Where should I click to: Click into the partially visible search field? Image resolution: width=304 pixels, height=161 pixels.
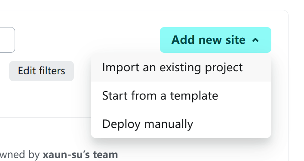tap(7, 40)
